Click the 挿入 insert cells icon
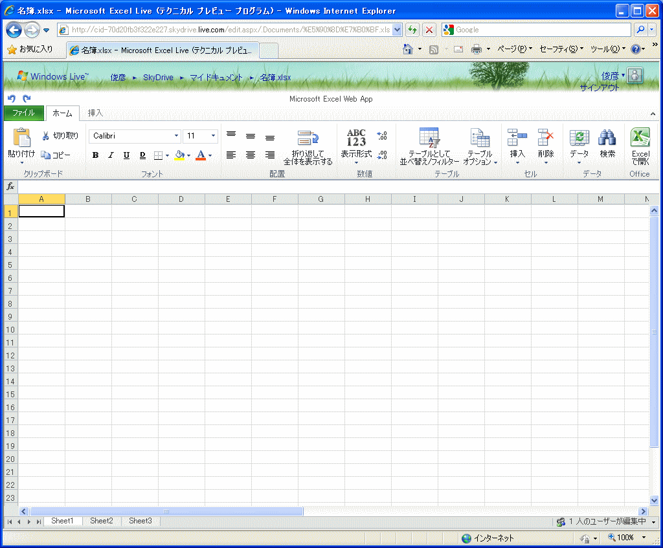 click(x=517, y=138)
